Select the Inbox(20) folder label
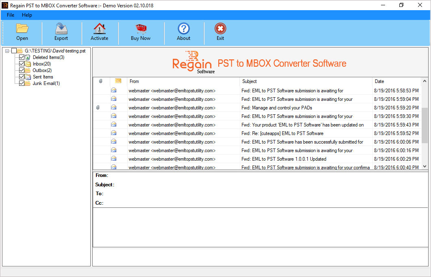The width and height of the screenshot is (431, 277). click(42, 64)
